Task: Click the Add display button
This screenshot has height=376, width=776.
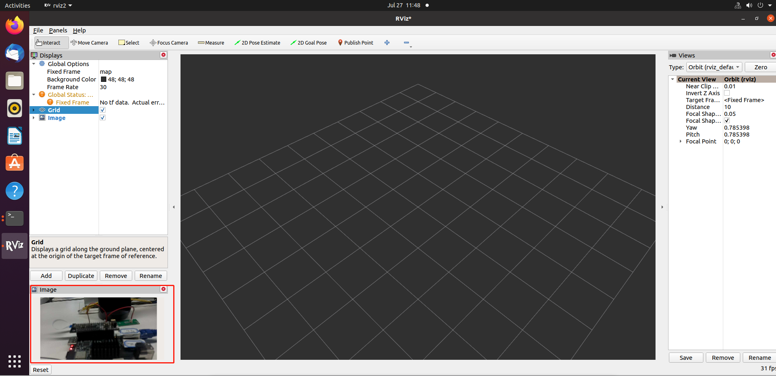Action: tap(46, 276)
